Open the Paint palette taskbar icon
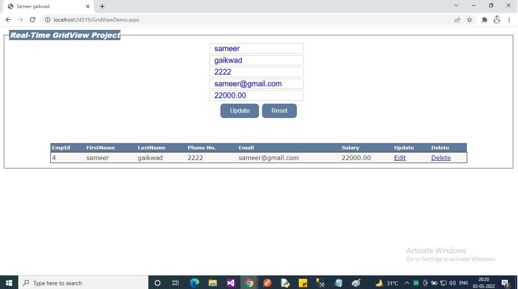The image size is (518, 289). [x=356, y=283]
